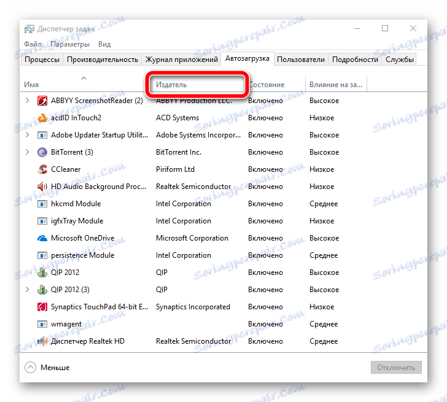Select the hkcmd Module entry

76,204
